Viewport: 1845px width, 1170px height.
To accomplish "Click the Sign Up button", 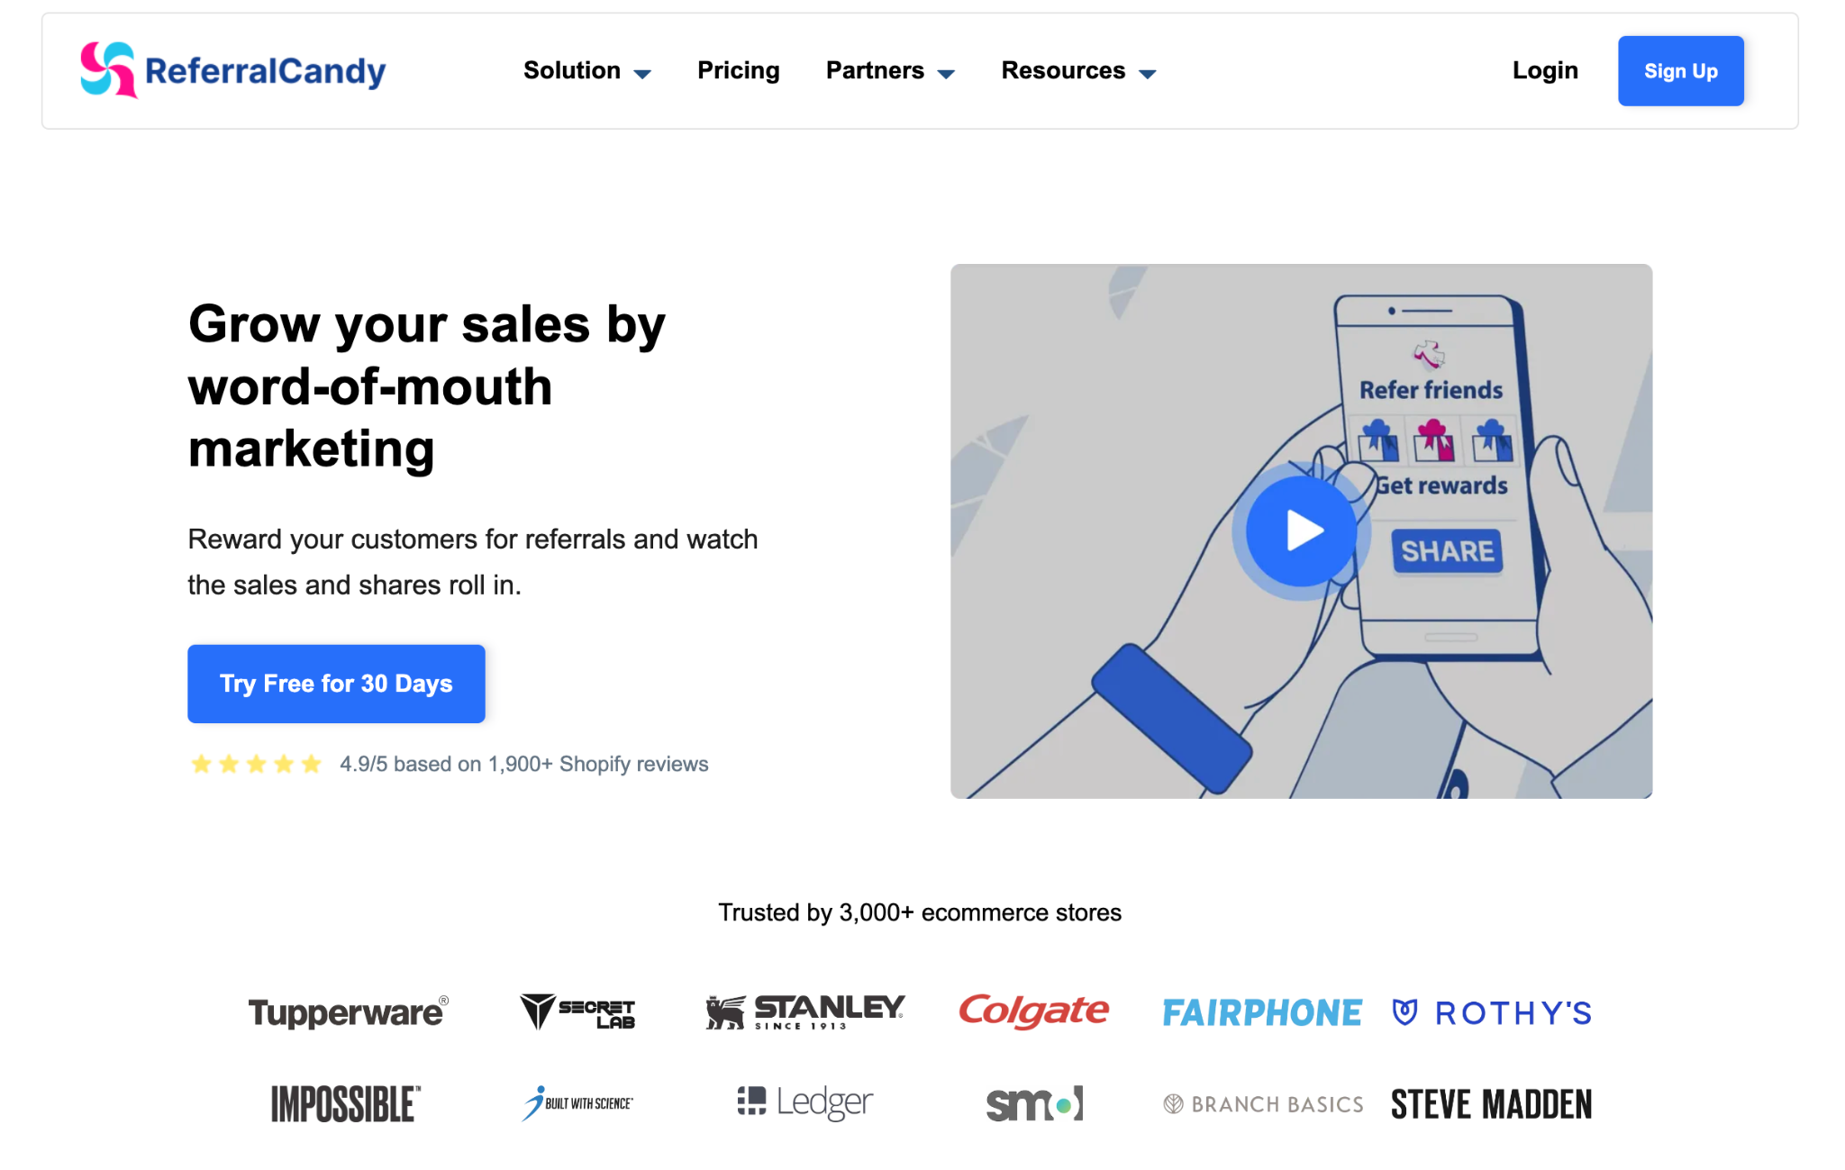I will (1679, 70).
